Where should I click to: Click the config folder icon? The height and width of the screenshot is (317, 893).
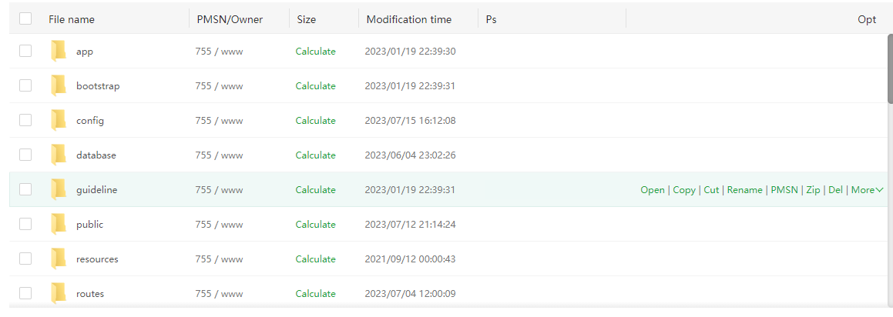(59, 121)
